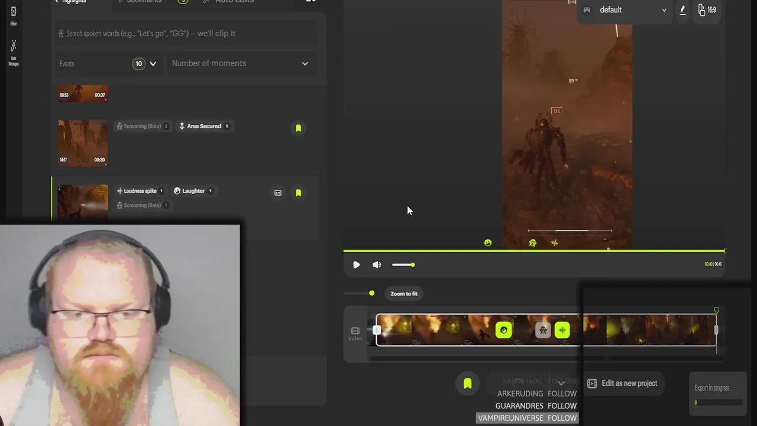This screenshot has width=757, height=426.
Task: Open the Auto Montages sidebar item
Action: click(13, 53)
